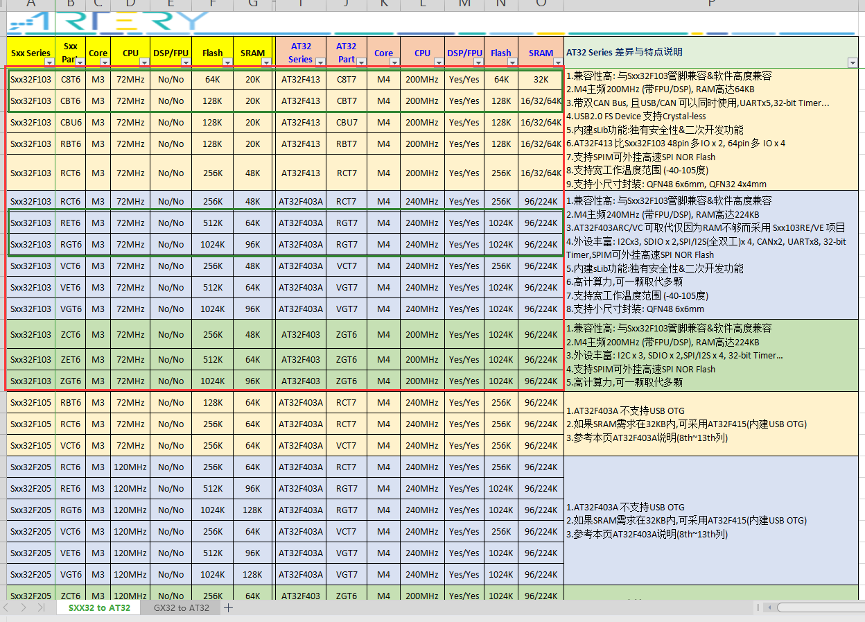Open the Sxx Core filter dropdown
The width and height of the screenshot is (865, 622).
105,62
